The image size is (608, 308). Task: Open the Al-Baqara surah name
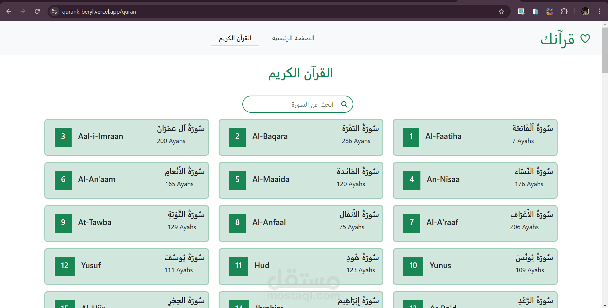270,136
